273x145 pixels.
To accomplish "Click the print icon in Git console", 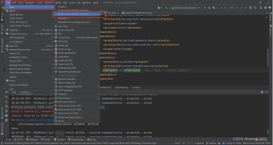I will pyautogui.click(x=6, y=115).
